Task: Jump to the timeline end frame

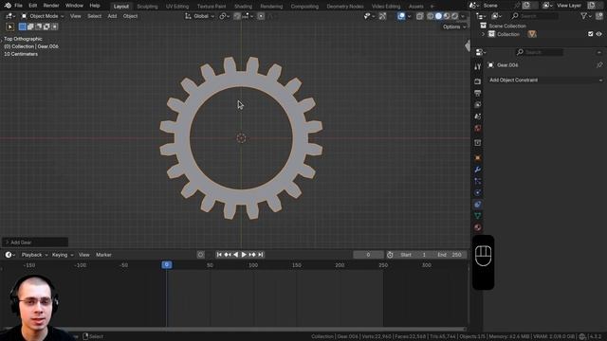Action: 261,255
